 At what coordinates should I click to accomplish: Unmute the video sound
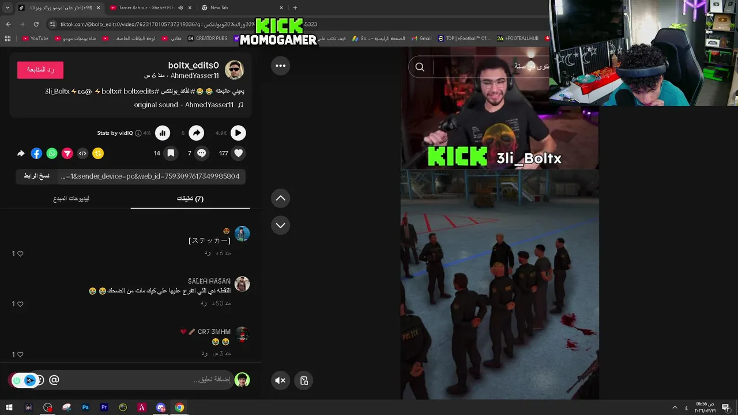280,380
